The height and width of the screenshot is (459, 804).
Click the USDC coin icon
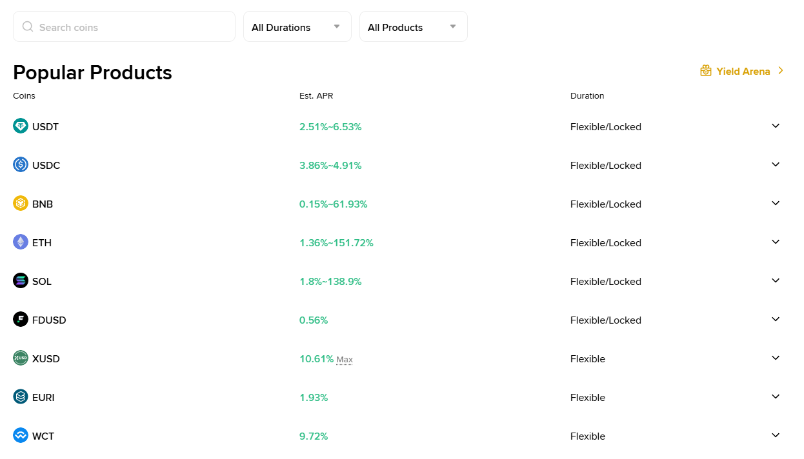point(20,164)
